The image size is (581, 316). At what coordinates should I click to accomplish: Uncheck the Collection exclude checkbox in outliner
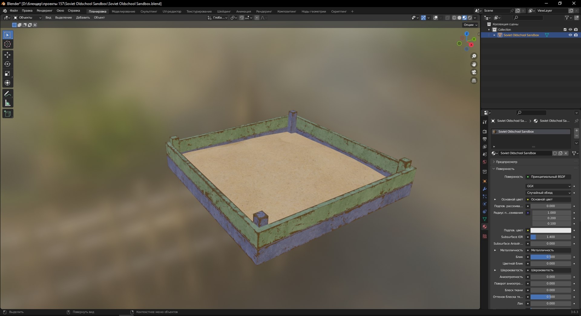coord(565,30)
